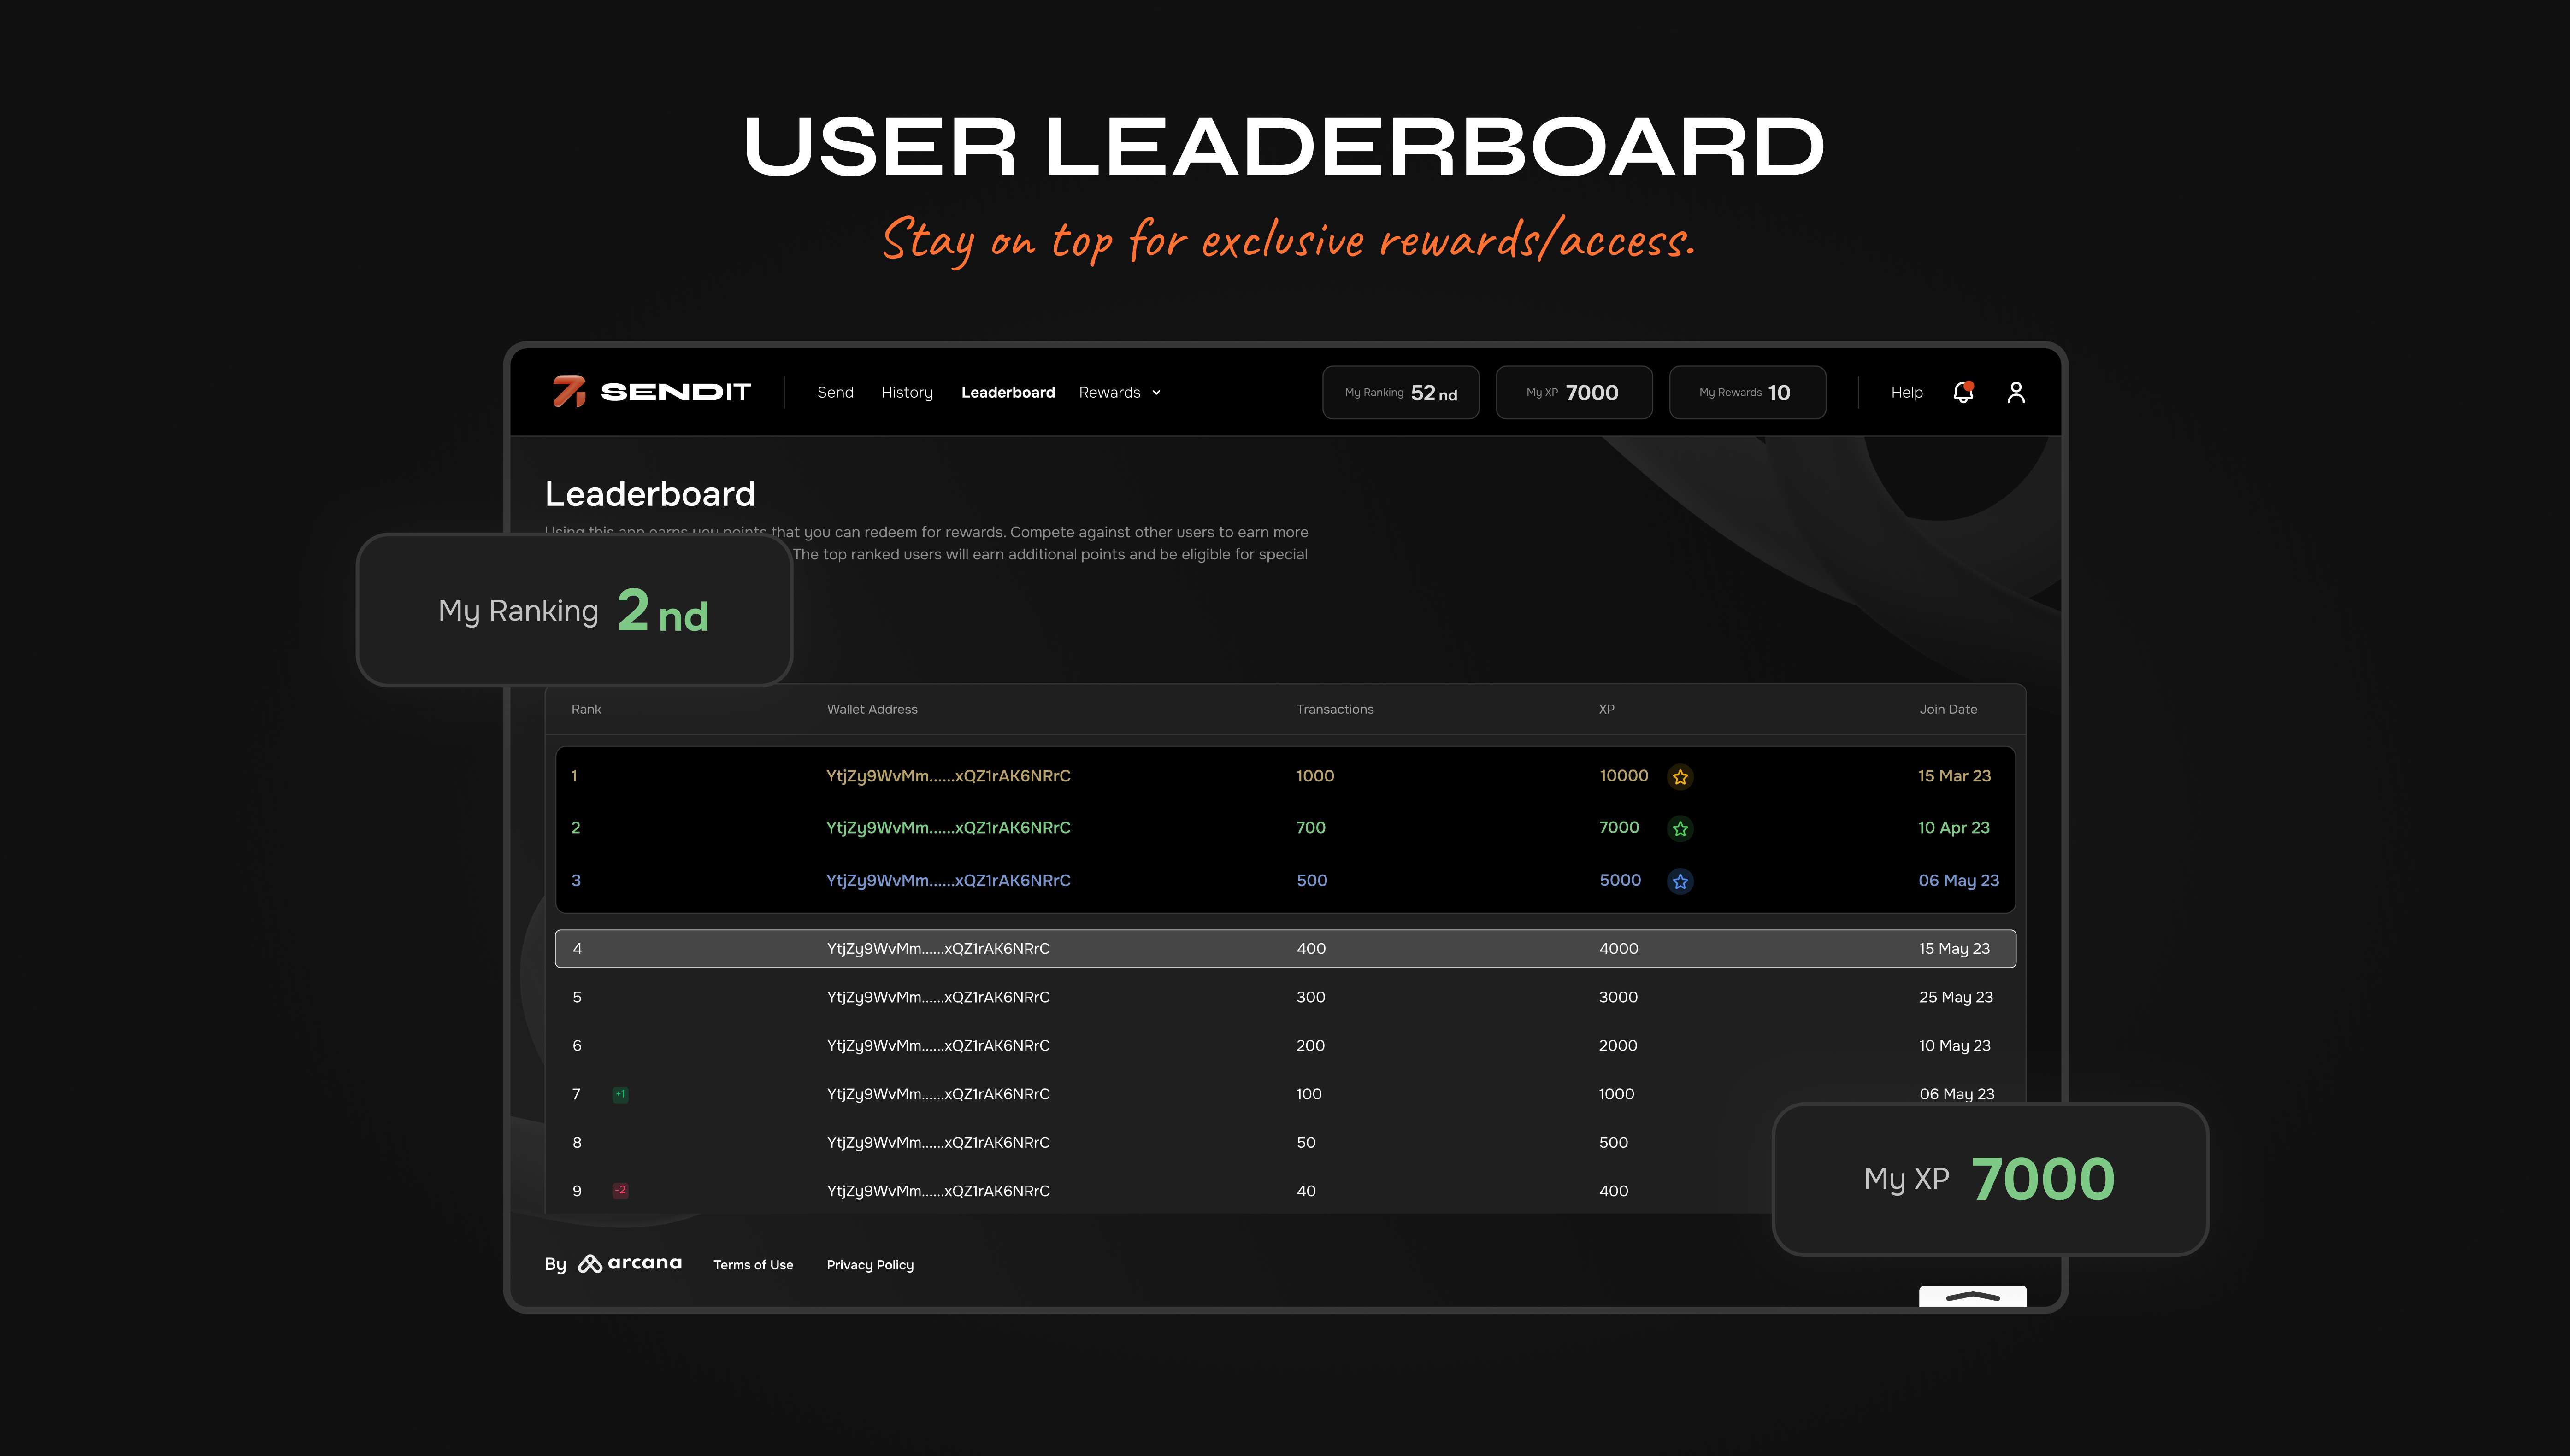Open the user profile icon
The width and height of the screenshot is (2570, 1456).
2016,392
